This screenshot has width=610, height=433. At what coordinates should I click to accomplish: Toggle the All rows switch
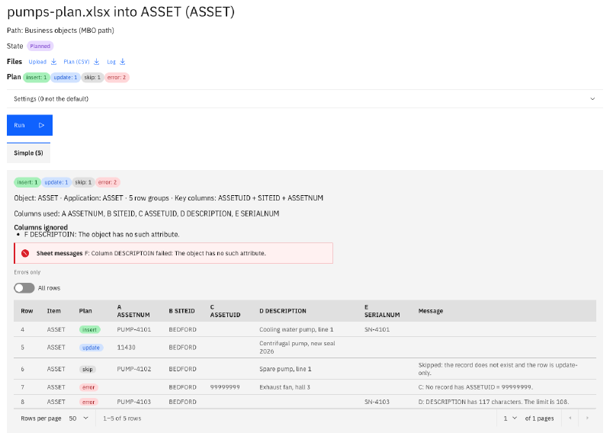pyautogui.click(x=24, y=288)
